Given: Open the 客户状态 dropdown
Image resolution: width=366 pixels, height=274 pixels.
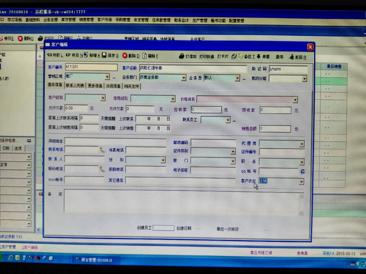Looking at the screenshot, I should tap(301, 182).
